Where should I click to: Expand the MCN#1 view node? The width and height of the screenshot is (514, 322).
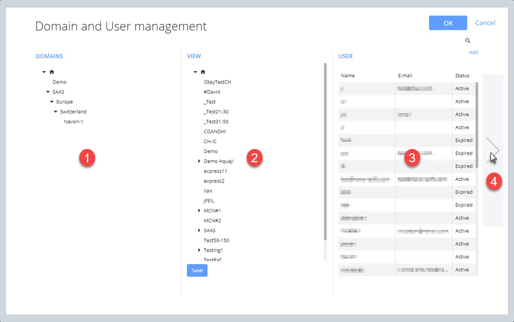pyautogui.click(x=199, y=211)
